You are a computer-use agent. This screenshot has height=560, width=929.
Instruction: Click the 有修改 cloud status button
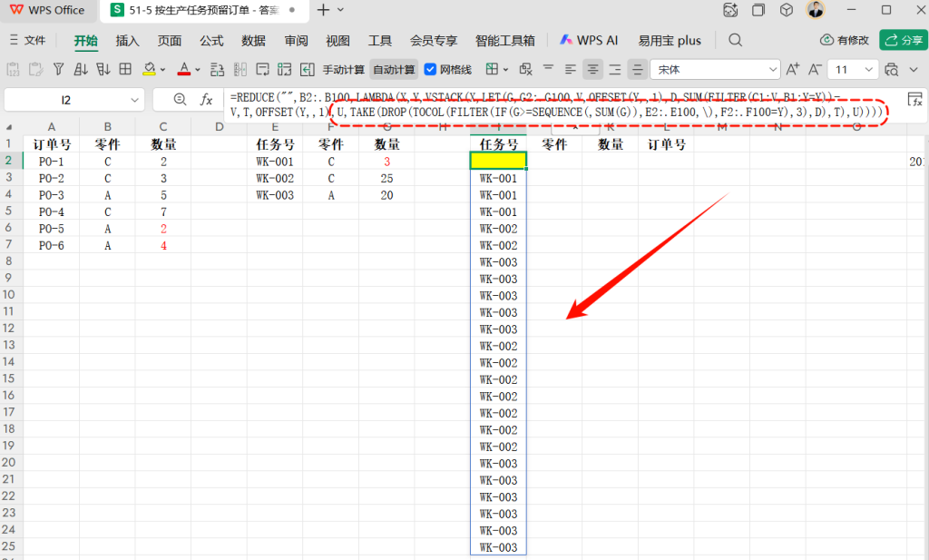(845, 40)
